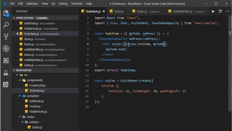
Task: Open visibilityFilter.js src\redux\reducers in Open Editors
Action: point(45,60)
